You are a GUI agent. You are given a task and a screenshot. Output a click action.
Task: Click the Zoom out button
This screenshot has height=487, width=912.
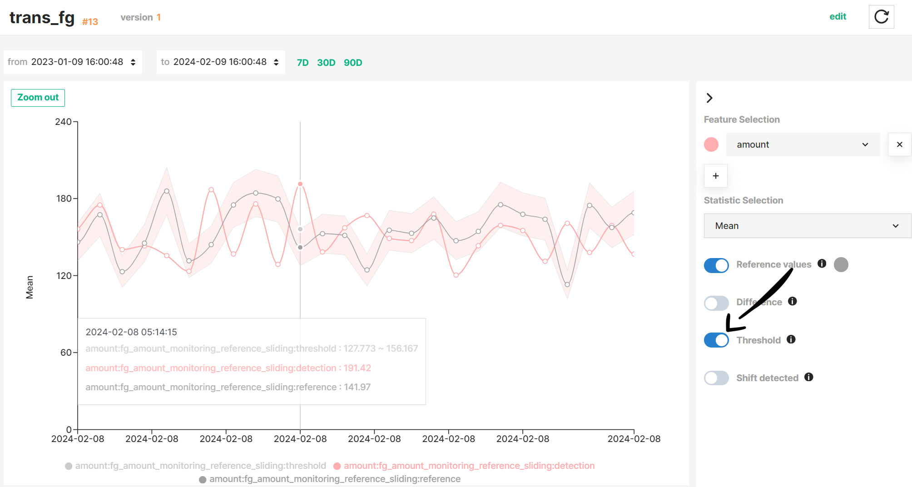(38, 98)
